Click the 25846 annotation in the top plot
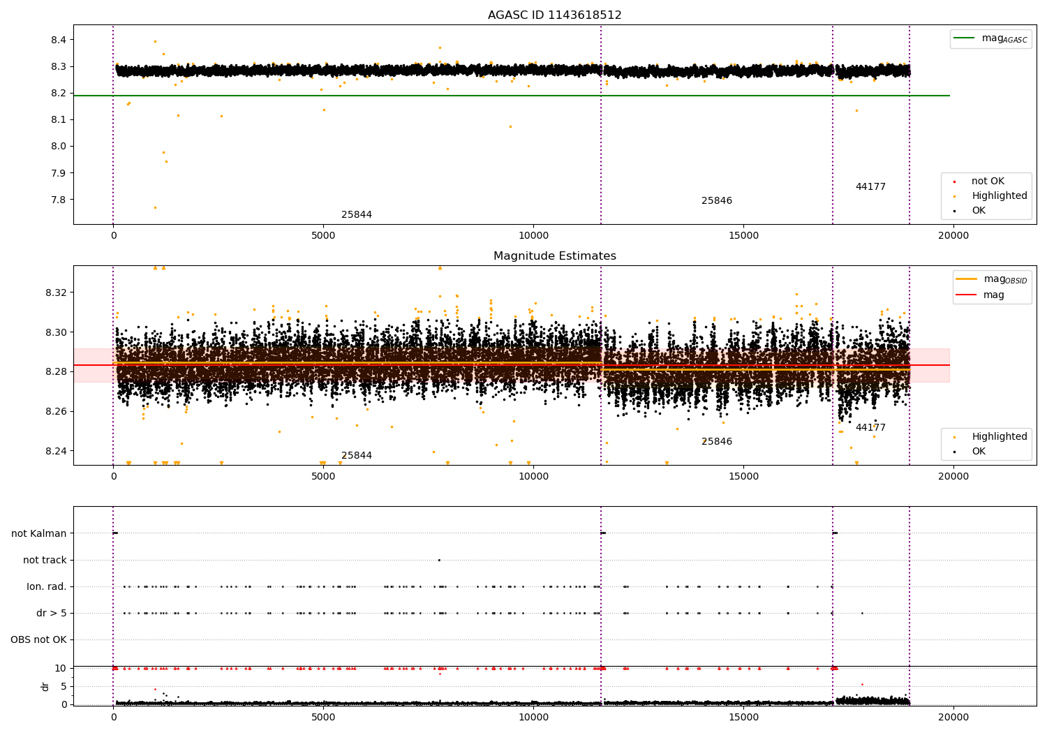 click(x=717, y=201)
